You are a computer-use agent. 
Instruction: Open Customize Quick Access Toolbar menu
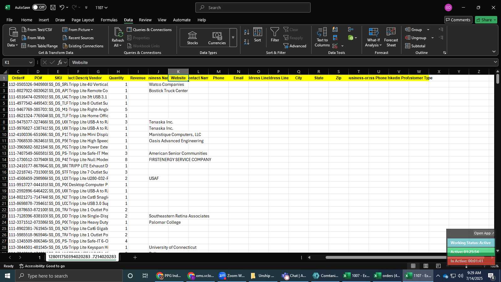coord(86,8)
